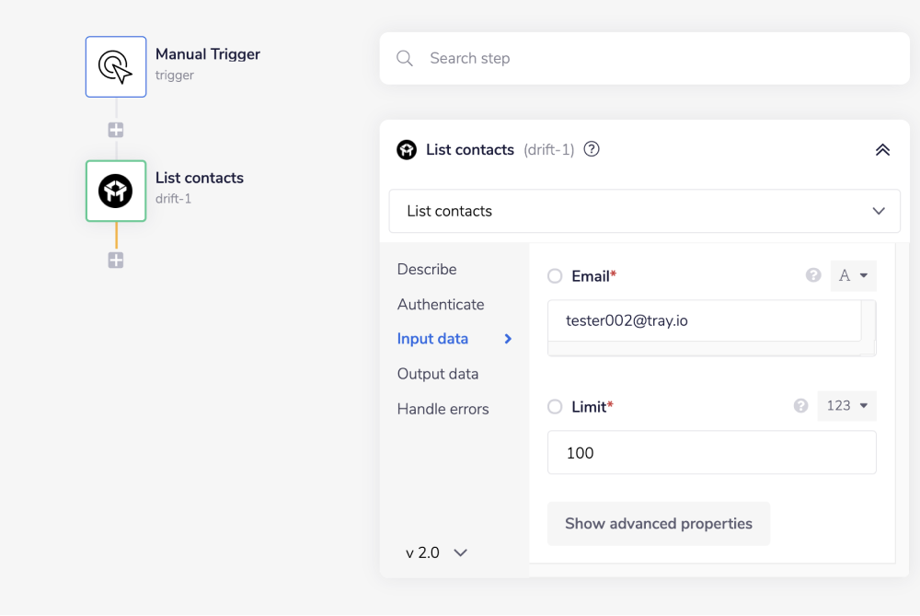Collapse the List contacts properties panel
Image resolution: width=920 pixels, height=616 pixels.
pyautogui.click(x=882, y=149)
